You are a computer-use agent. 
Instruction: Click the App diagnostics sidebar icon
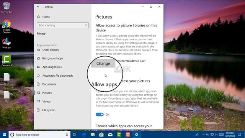38,67
